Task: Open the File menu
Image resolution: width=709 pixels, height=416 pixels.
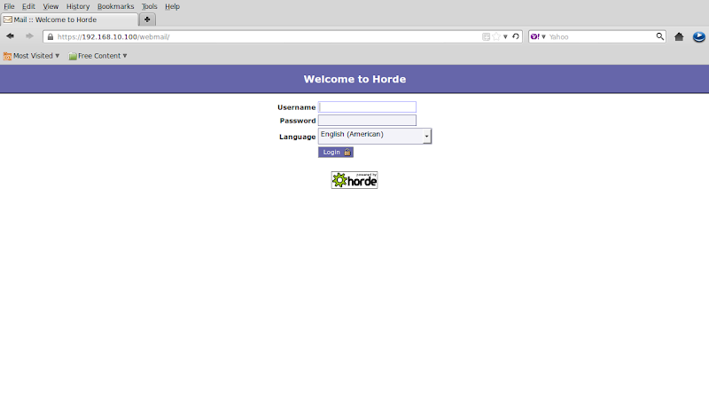Action: (x=9, y=6)
